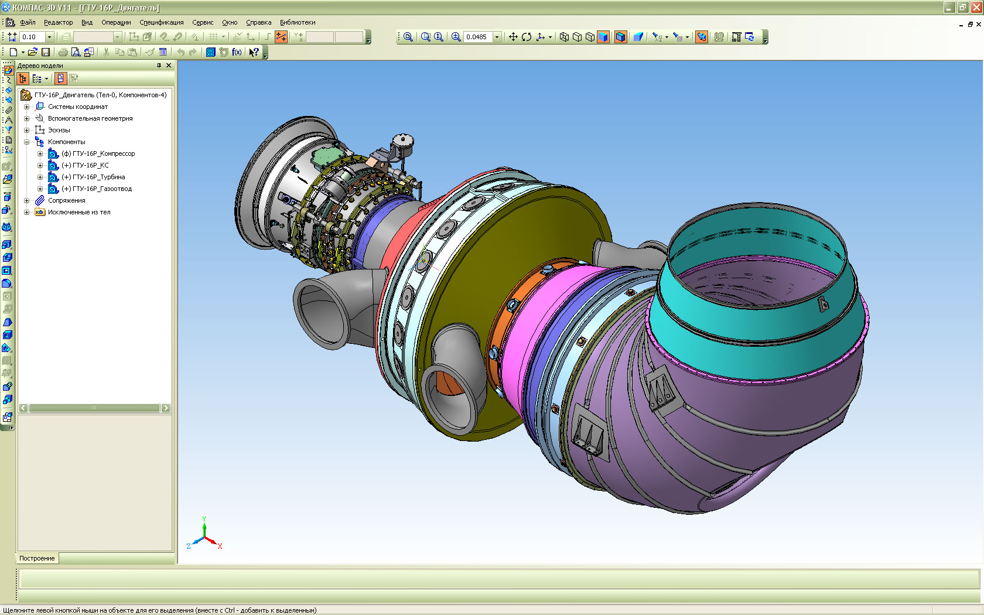Screen dimensions: 984x615
Task: Open the Библиотеки menu
Action: (x=297, y=22)
